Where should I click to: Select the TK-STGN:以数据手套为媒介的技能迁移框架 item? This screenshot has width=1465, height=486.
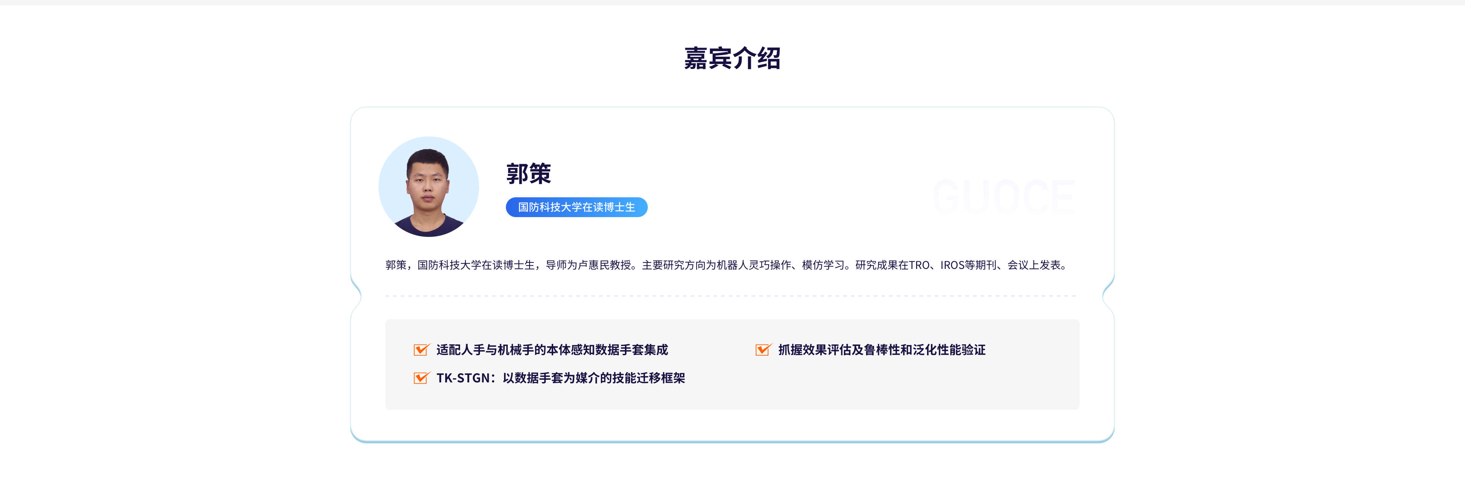click(560, 378)
